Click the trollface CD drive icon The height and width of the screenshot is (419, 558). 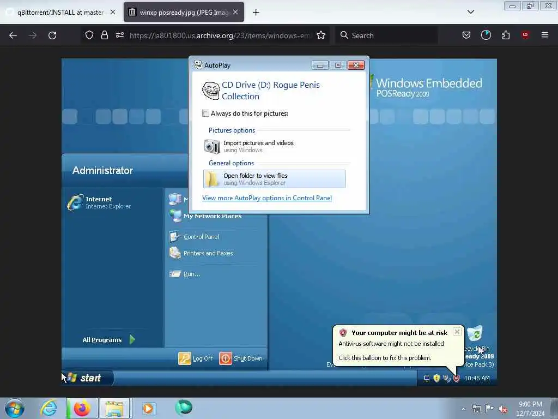point(211,91)
